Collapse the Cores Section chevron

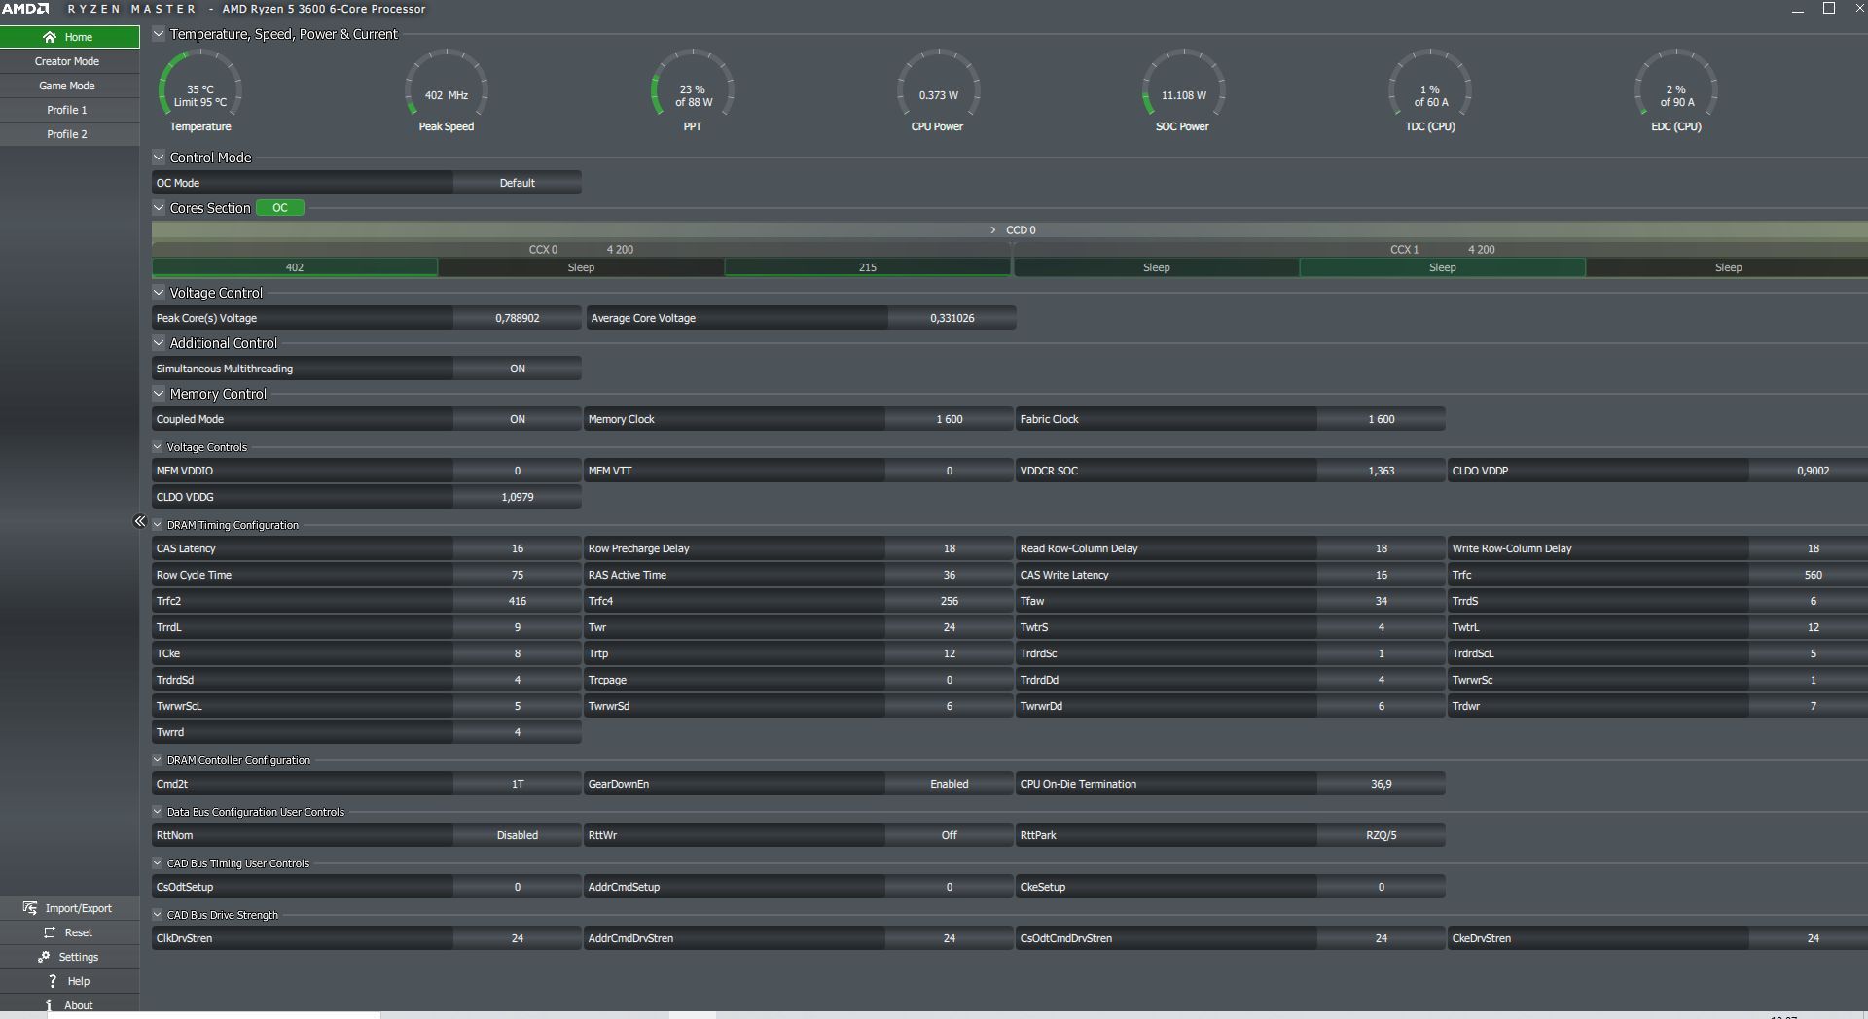coord(159,207)
